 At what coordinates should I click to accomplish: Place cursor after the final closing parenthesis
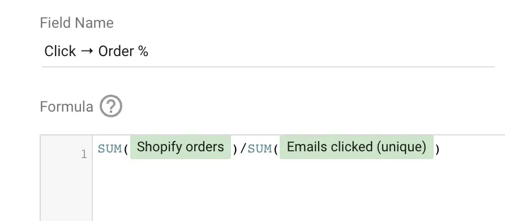click(440, 149)
